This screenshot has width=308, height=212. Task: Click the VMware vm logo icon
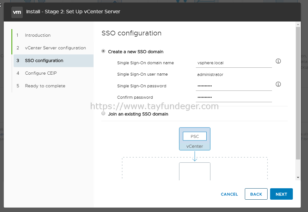coord(17,12)
